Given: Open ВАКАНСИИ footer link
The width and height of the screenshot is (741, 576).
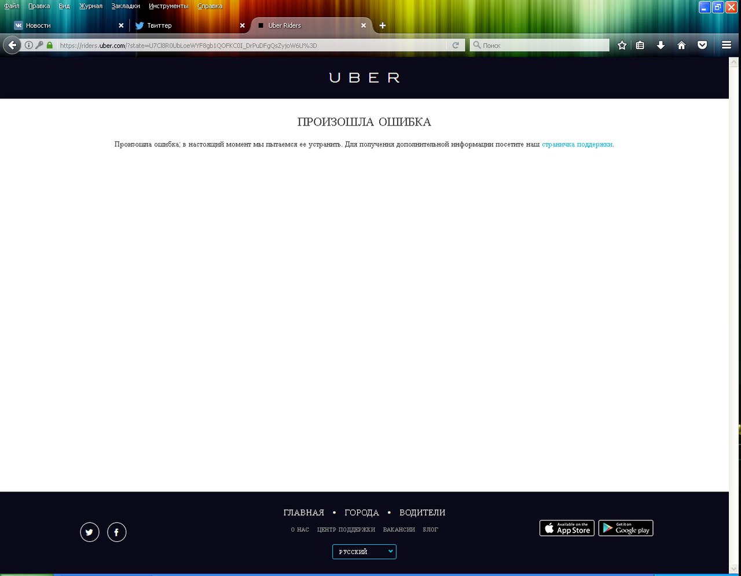Looking at the screenshot, I should (x=399, y=530).
